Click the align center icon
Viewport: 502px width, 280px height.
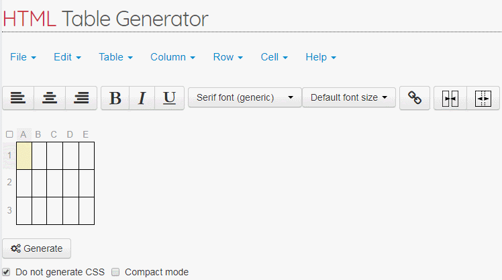tap(50, 98)
